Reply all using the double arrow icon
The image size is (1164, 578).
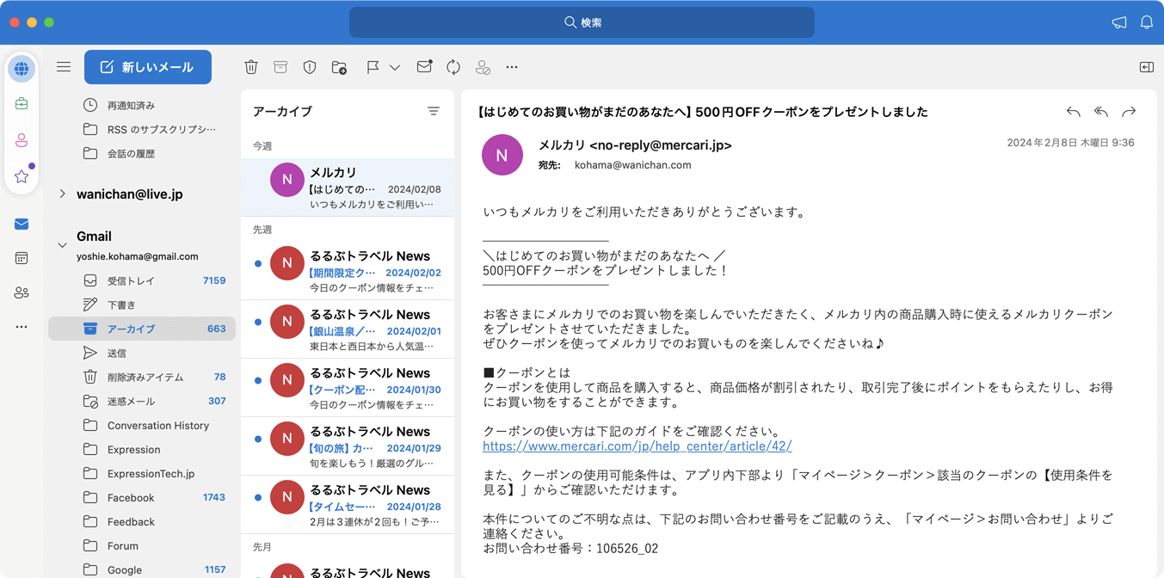tap(1101, 112)
